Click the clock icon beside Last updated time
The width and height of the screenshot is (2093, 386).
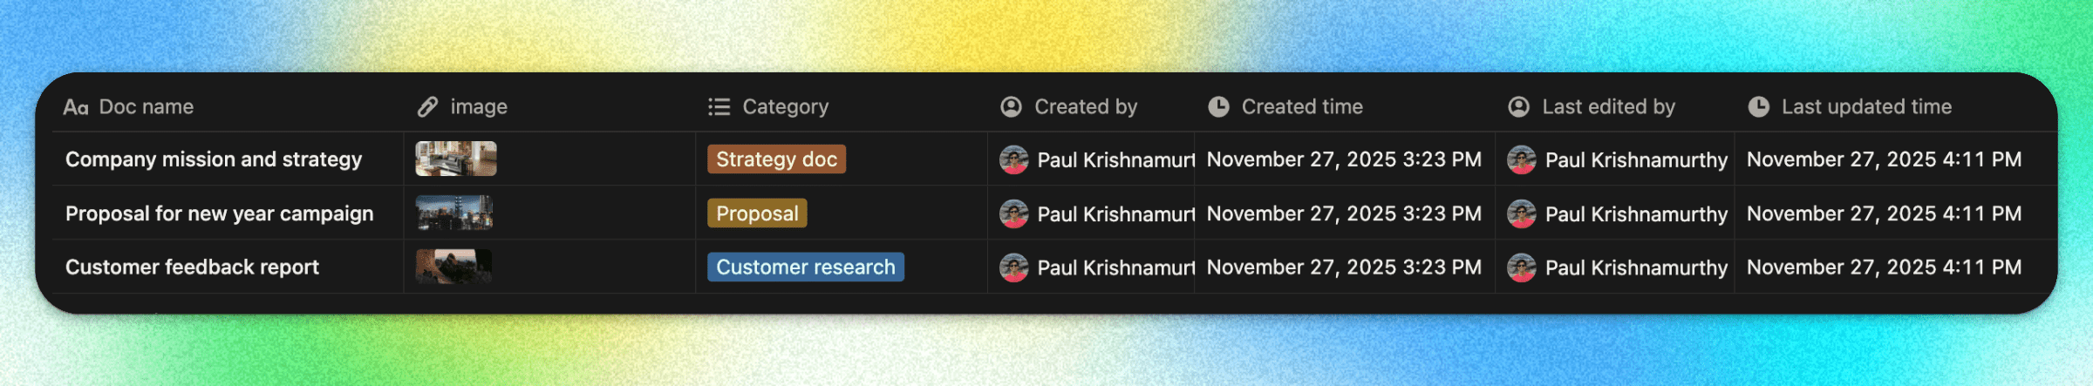tap(1758, 107)
